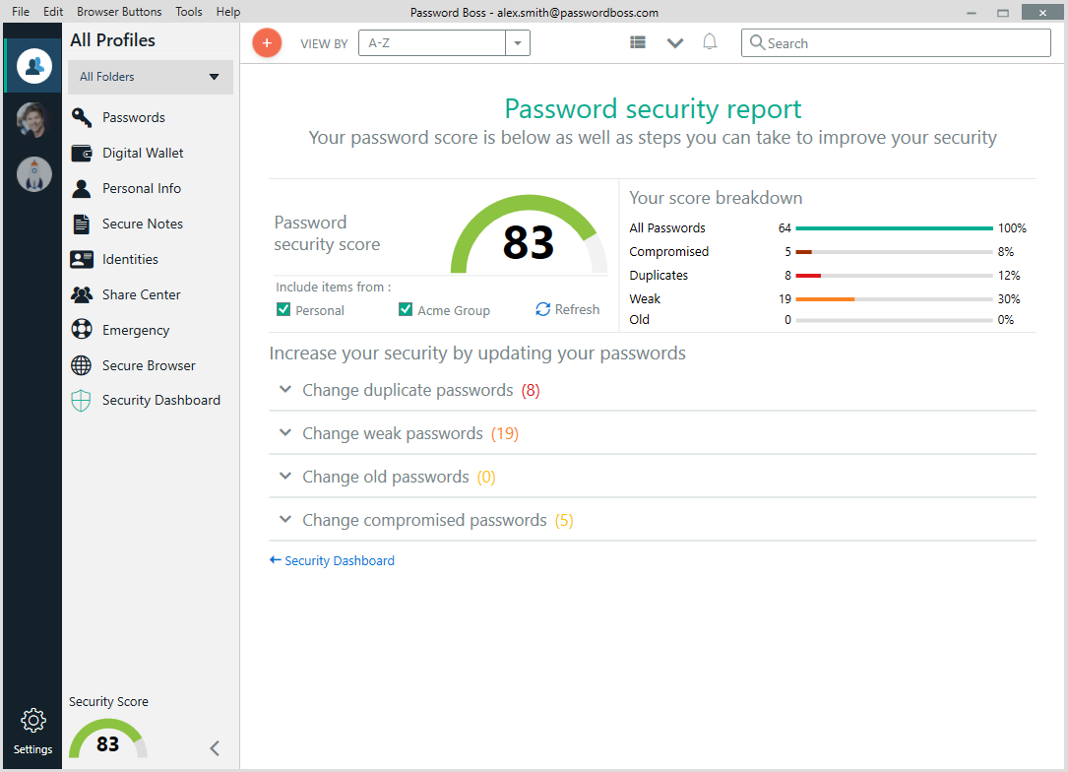
Task: Uncheck the Acme Group checkbox
Action: pyautogui.click(x=406, y=310)
